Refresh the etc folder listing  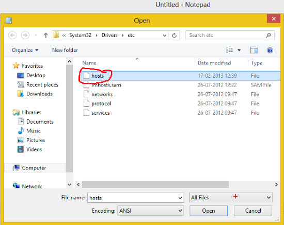[174, 36]
